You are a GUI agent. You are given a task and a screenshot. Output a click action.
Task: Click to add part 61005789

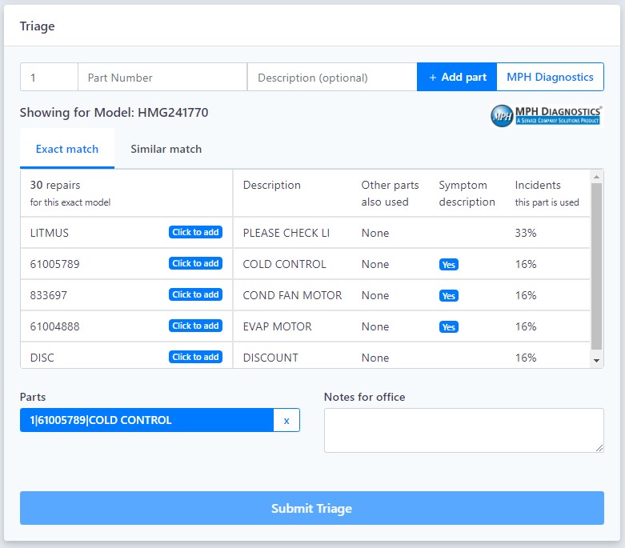195,263
